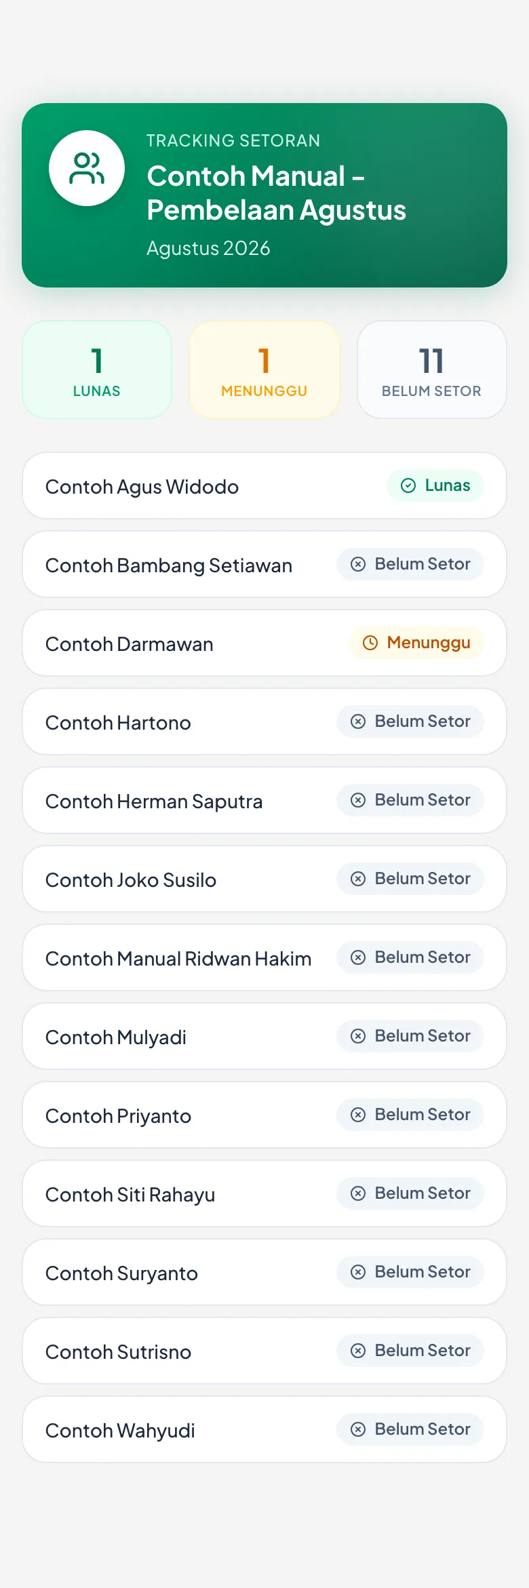The width and height of the screenshot is (529, 1588).
Task: Click the Belum Setor badge for Herman Saputra
Action: [x=410, y=800]
